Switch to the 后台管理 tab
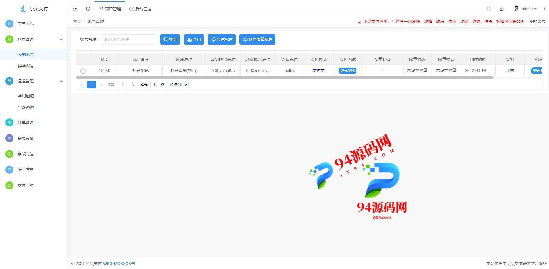The width and height of the screenshot is (549, 269). [x=140, y=9]
